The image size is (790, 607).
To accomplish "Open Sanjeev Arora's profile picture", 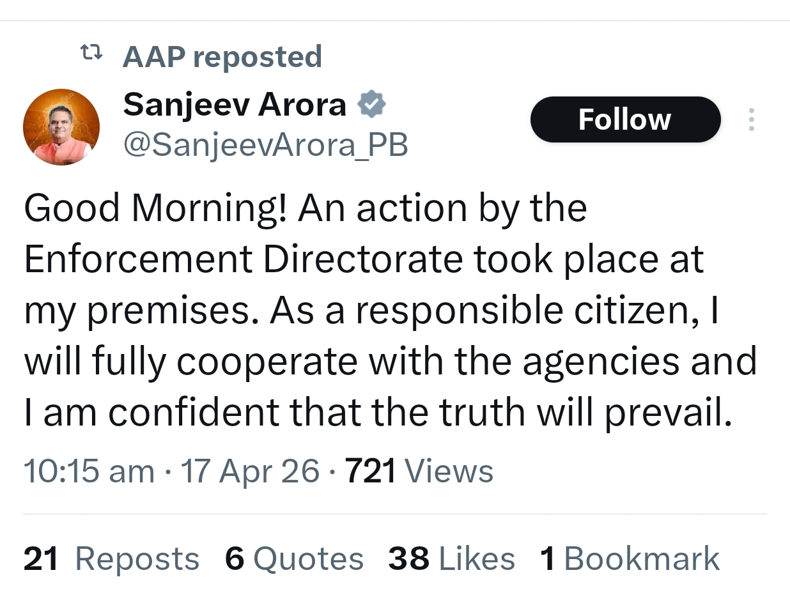I will click(x=61, y=127).
